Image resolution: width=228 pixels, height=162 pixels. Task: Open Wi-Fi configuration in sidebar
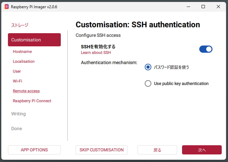18,81
